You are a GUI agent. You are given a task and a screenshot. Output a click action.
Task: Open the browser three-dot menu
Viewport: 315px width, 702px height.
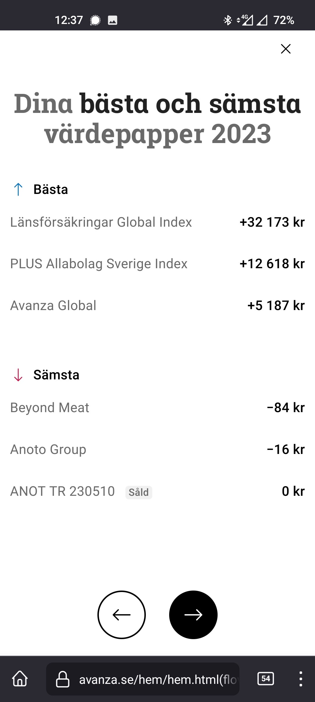tap(300, 679)
